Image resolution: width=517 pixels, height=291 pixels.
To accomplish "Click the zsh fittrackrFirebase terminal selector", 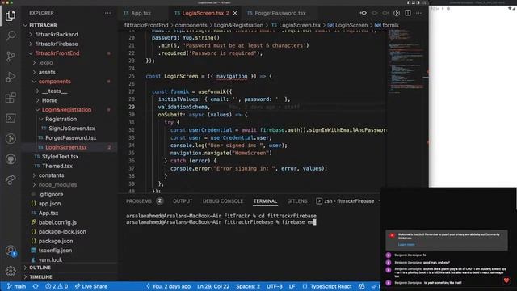I will (x=345, y=201).
